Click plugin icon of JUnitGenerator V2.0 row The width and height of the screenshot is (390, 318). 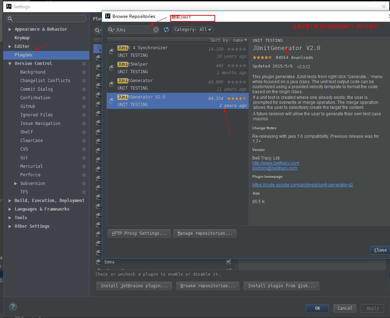112,101
